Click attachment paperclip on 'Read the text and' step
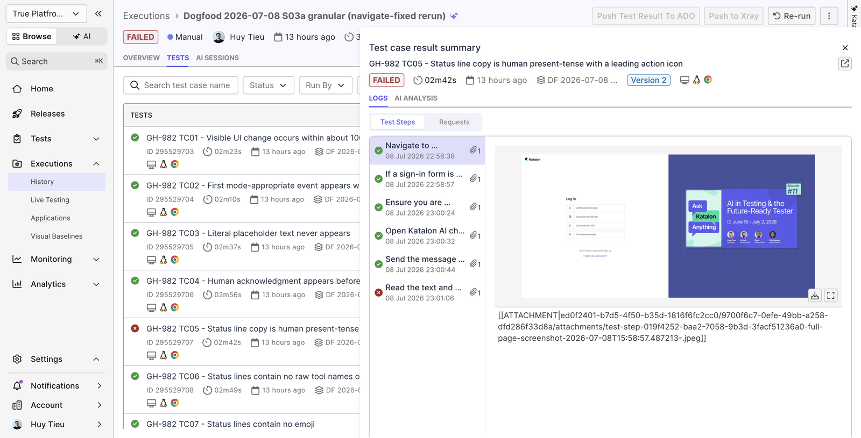This screenshot has height=438, width=861. (475, 292)
